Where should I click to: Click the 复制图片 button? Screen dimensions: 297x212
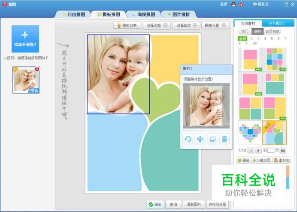(194, 204)
